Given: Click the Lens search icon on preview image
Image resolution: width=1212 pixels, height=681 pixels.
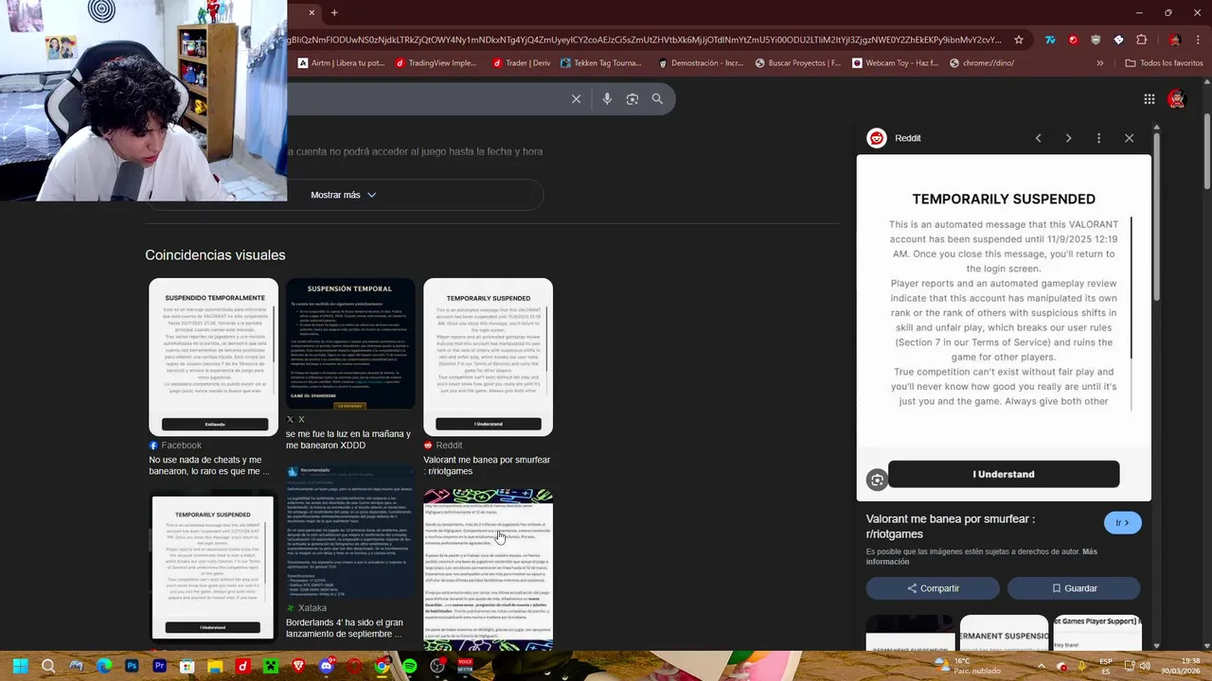Looking at the screenshot, I should coord(877,480).
